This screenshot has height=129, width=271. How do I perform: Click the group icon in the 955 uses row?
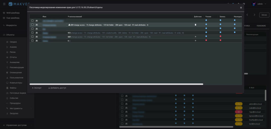[37, 33]
